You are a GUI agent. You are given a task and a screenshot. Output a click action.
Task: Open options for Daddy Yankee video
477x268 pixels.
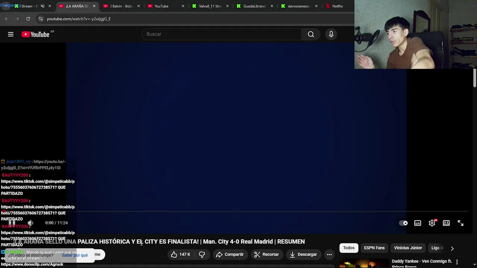point(457,262)
